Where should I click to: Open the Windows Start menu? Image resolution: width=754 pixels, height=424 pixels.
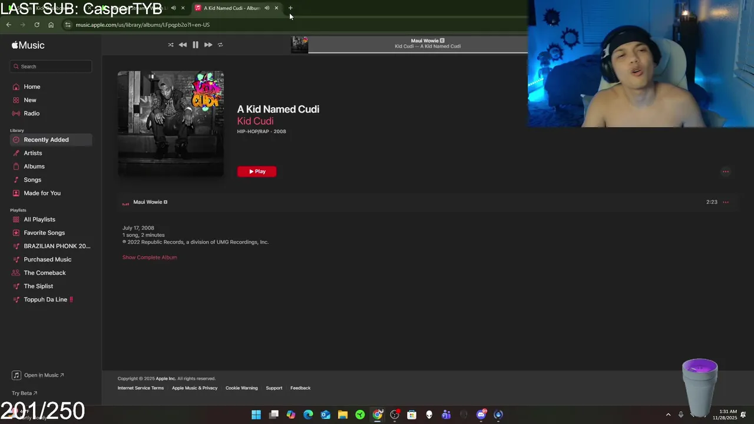(256, 415)
